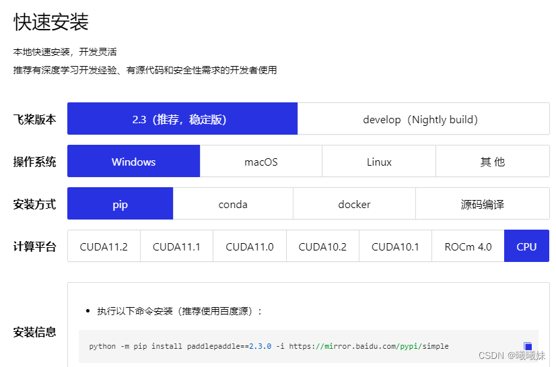Click the 推荐有深度学习开发经验 description line

pyautogui.click(x=145, y=70)
